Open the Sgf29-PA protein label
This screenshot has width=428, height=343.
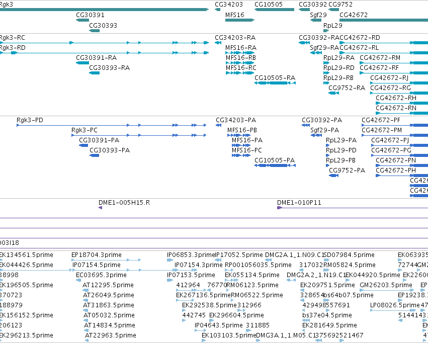[324, 130]
